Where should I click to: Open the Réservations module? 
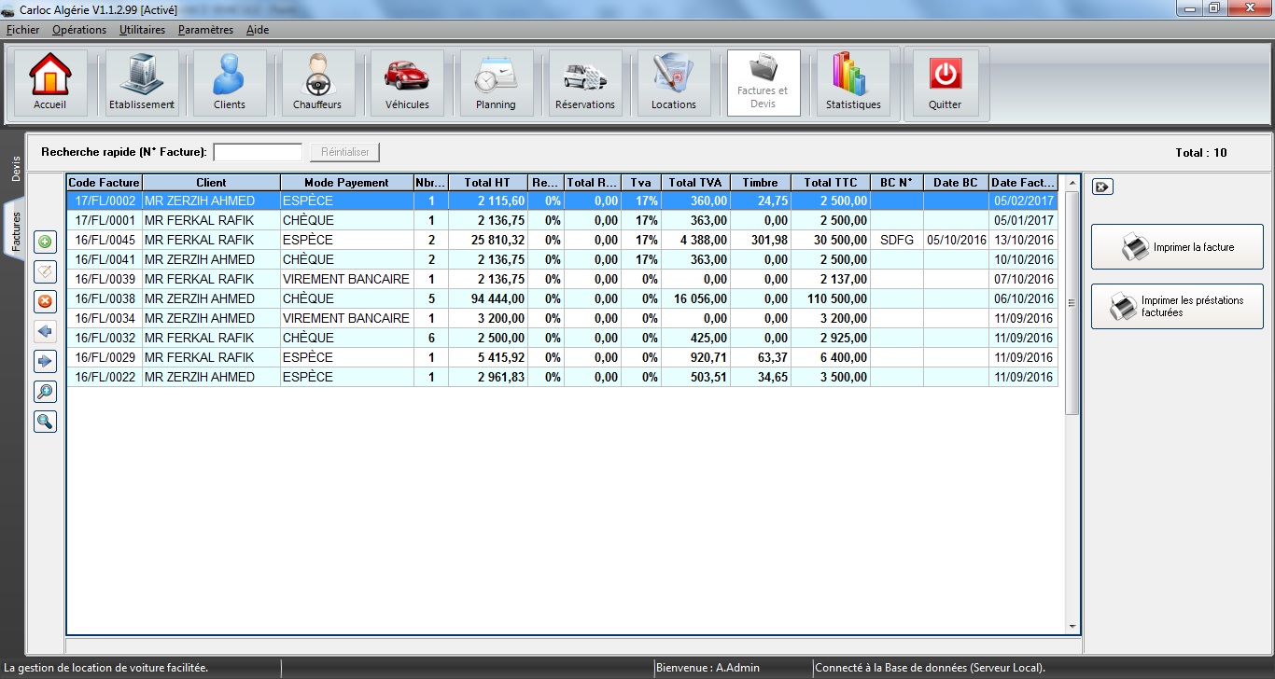pos(584,83)
